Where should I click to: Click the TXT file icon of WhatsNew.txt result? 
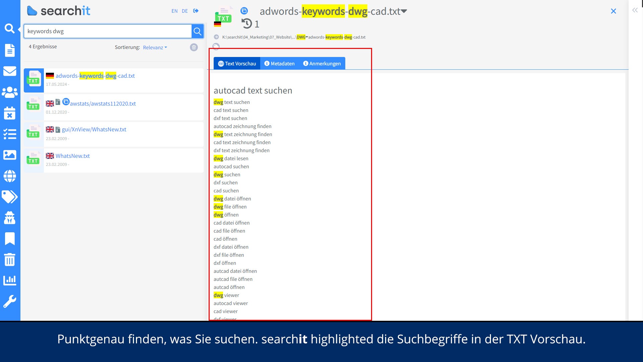coord(33,159)
